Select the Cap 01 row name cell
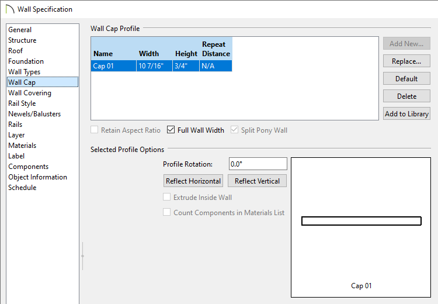Screen dimensions: 438x304 pyautogui.click(x=113, y=66)
